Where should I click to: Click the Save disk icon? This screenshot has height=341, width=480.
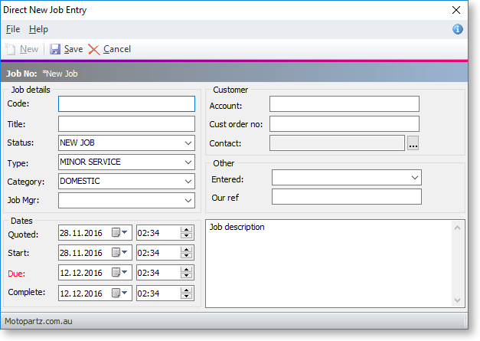55,49
